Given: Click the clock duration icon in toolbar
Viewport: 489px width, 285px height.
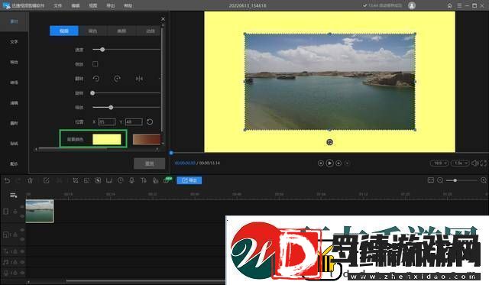Looking at the screenshot, I should pyautogui.click(x=121, y=180).
